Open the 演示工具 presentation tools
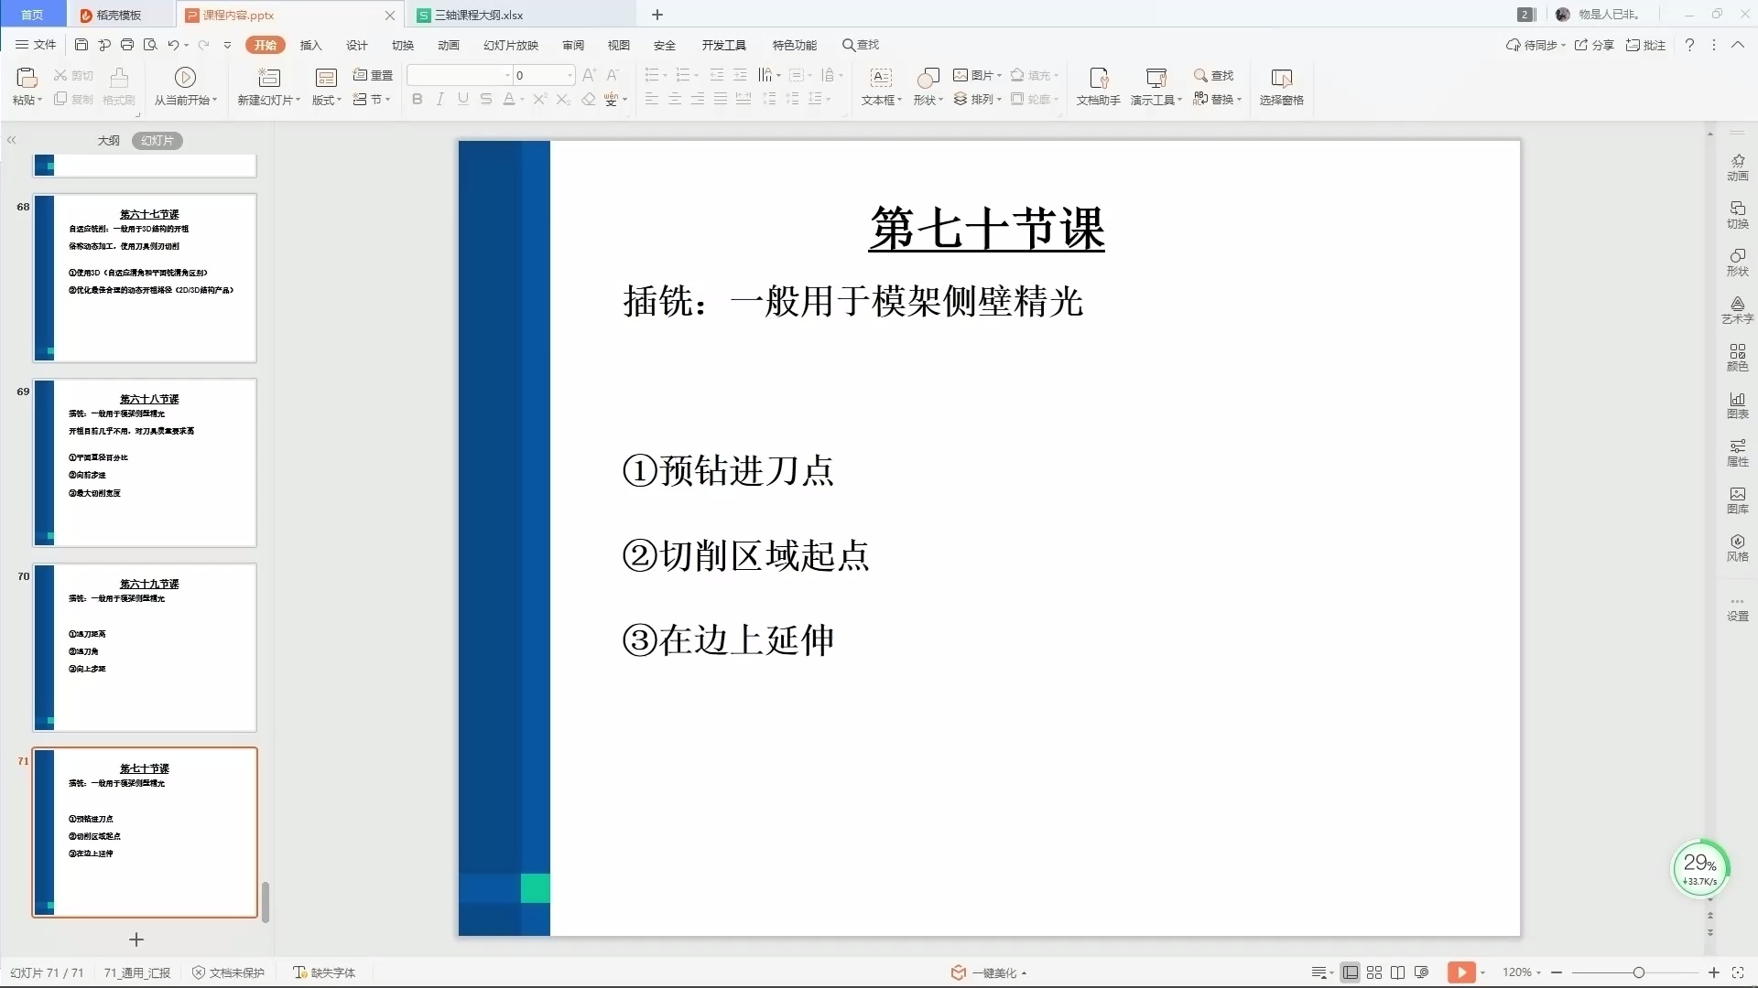The width and height of the screenshot is (1758, 988). [1156, 87]
